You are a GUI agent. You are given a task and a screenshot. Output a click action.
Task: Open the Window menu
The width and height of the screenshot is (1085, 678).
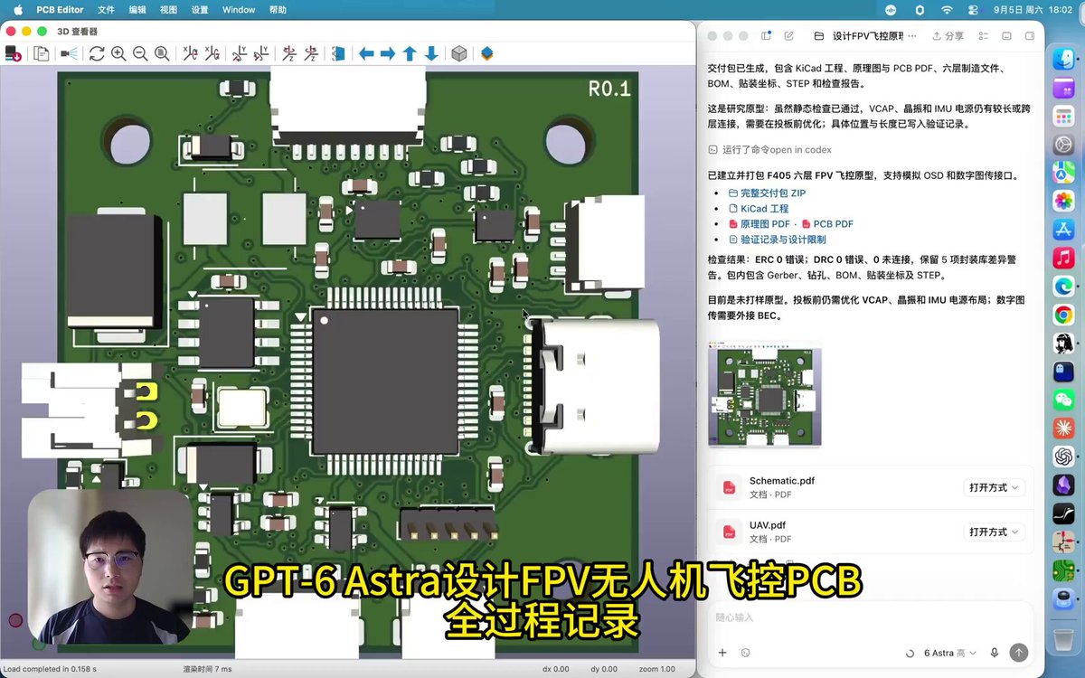239,9
